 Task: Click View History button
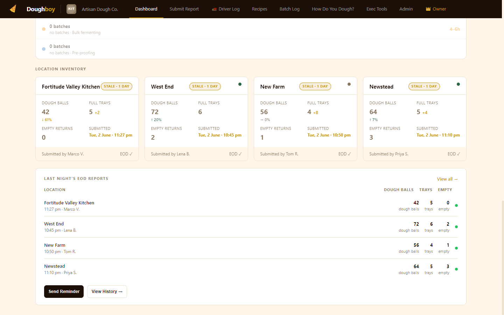107,292
